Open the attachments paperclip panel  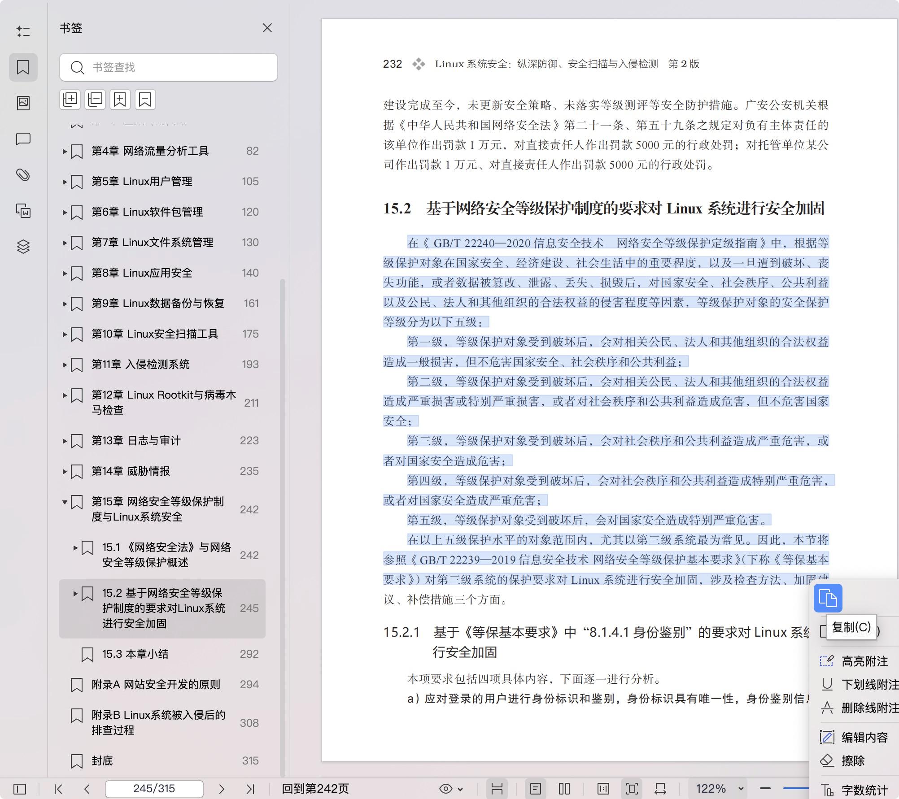tap(23, 176)
